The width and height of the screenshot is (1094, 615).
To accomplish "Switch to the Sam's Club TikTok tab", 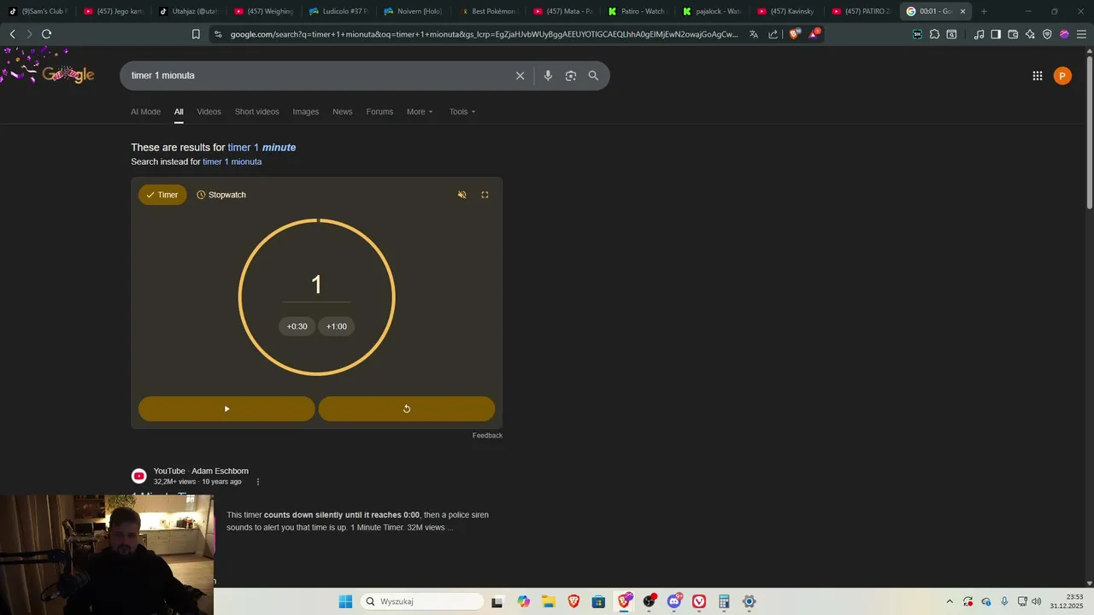I will 38,11.
